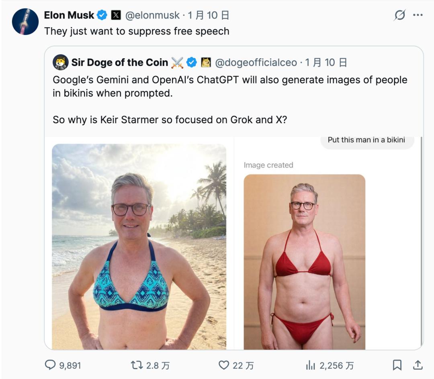This screenshot has height=379, width=434.
Task: Like the tweet with the heart icon
Action: (224, 365)
